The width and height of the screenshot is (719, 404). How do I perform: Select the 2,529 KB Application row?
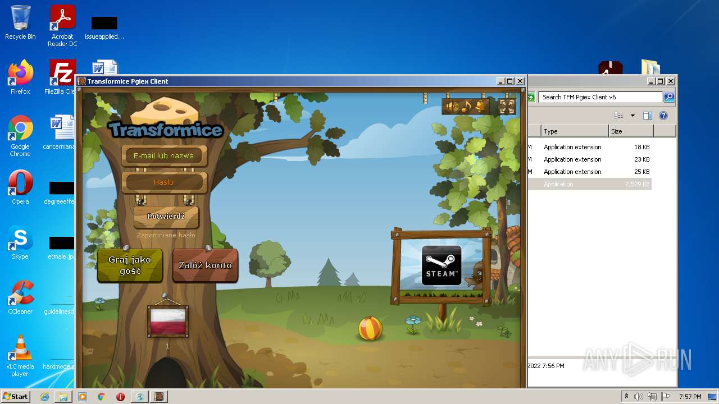(x=589, y=184)
